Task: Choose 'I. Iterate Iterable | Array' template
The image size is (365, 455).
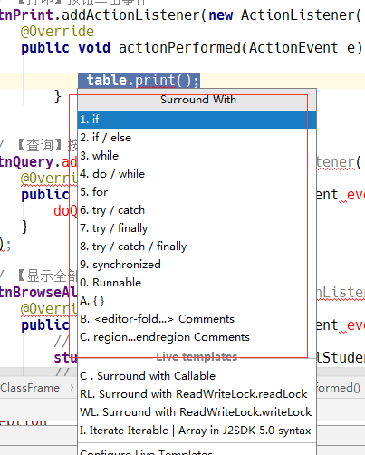Action: click(x=197, y=431)
